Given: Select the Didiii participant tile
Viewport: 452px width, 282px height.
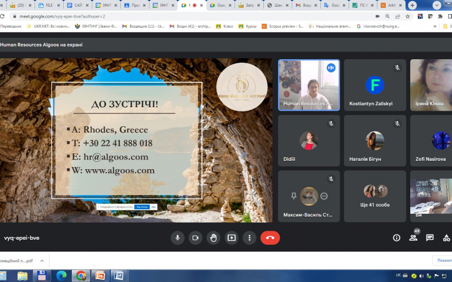Looking at the screenshot, I should click(x=308, y=140).
